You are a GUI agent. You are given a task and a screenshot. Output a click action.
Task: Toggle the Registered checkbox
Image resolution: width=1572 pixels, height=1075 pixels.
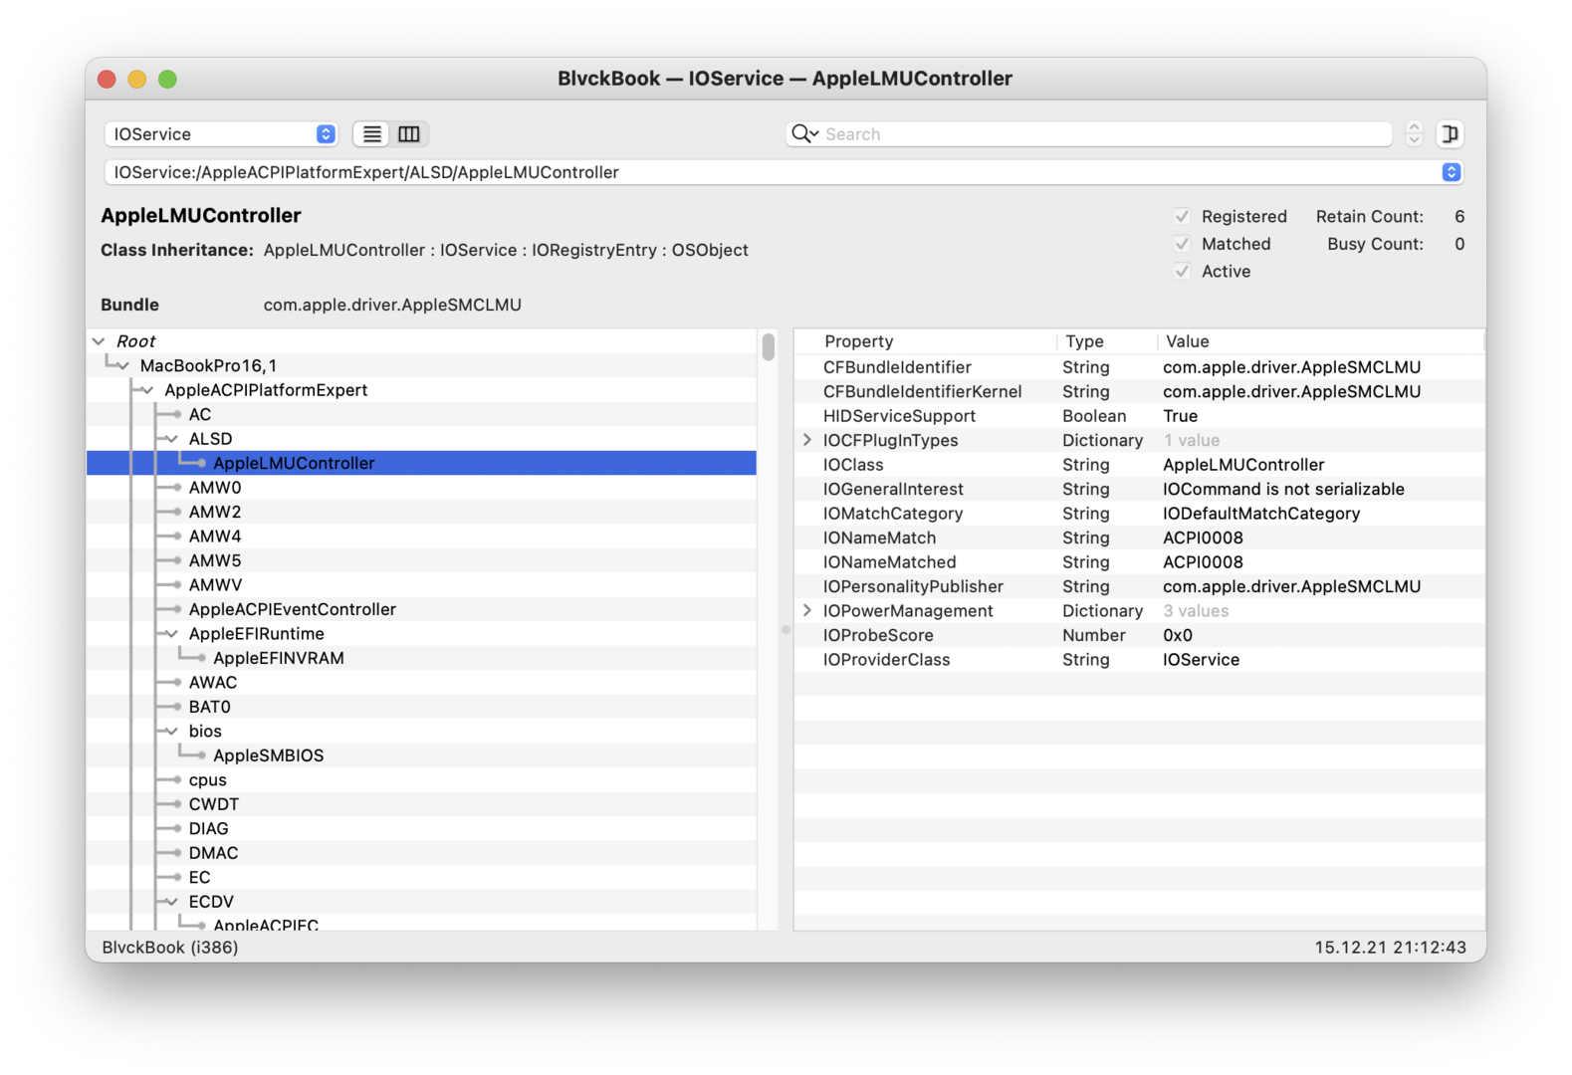pos(1182,217)
